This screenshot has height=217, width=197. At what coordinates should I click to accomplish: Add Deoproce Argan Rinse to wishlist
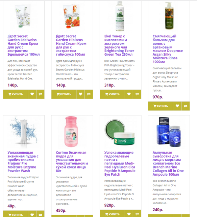click(x=177, y=106)
